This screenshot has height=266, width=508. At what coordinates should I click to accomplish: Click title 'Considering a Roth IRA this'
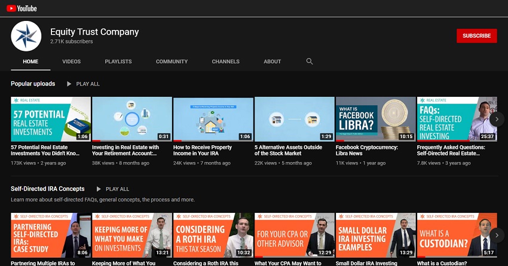click(206, 263)
